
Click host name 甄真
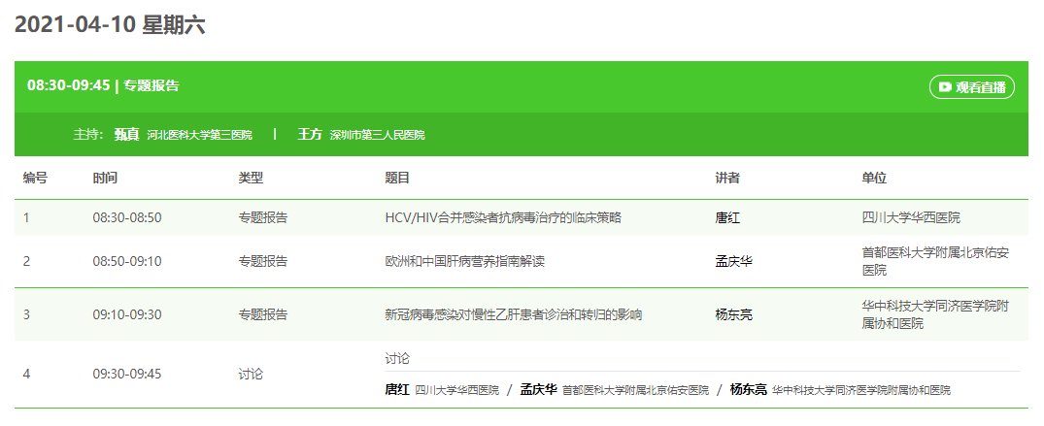coord(126,134)
